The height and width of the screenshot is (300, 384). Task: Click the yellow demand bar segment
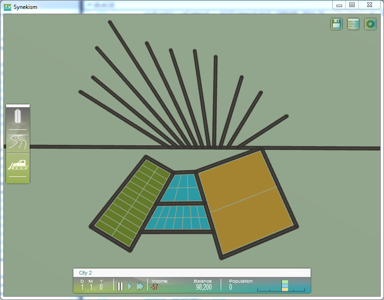point(285,289)
